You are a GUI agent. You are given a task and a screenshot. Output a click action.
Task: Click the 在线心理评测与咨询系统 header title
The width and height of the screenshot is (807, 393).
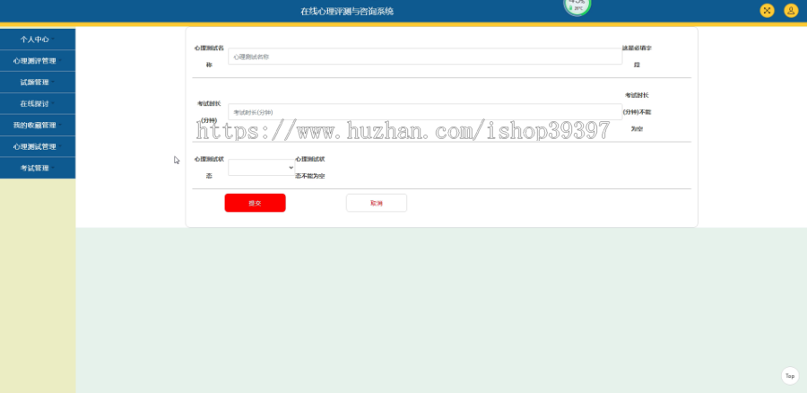pos(347,12)
